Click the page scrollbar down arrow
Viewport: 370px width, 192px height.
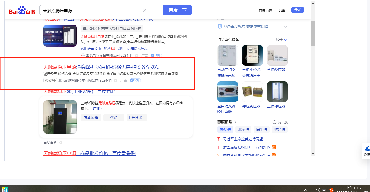(313, 154)
